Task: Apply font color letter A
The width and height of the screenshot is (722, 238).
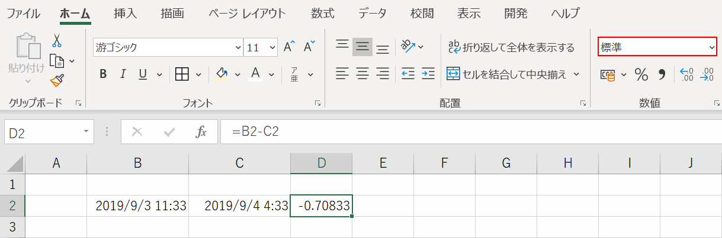Action: [256, 74]
